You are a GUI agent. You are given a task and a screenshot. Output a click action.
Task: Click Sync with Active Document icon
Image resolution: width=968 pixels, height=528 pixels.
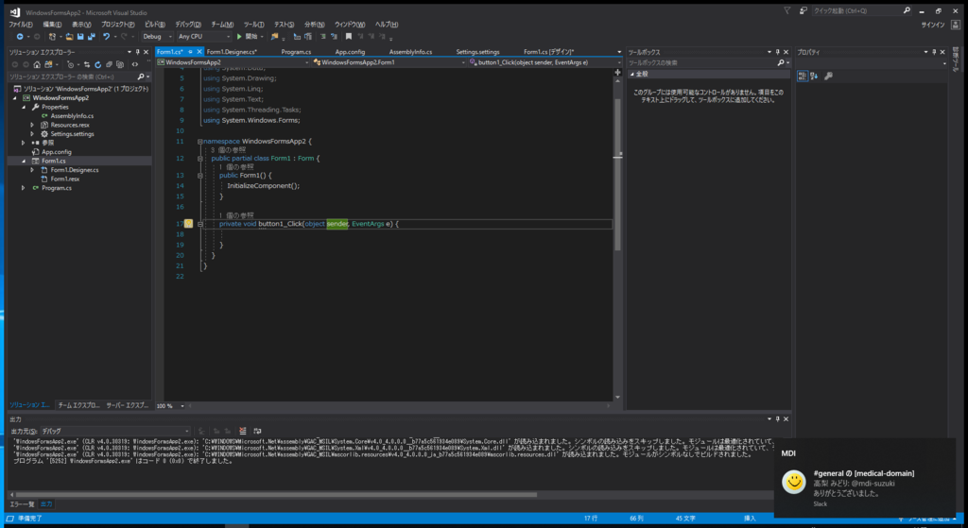pyautogui.click(x=87, y=65)
